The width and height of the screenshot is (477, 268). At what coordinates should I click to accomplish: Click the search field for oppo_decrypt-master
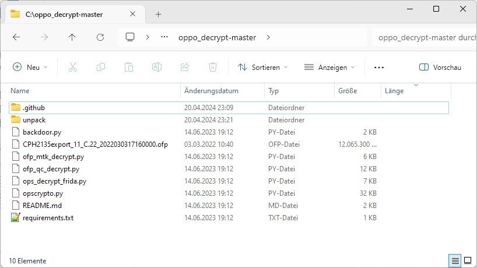point(426,37)
